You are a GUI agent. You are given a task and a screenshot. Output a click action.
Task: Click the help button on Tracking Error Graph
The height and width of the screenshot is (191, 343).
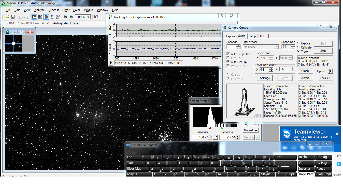222,16
